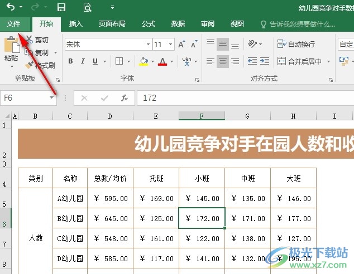The width and height of the screenshot is (354, 274).
Task: Click 合并后居中 (Merge & Center)
Action: click(299, 61)
